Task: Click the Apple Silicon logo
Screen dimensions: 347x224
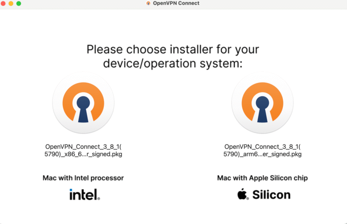Action: [264, 194]
